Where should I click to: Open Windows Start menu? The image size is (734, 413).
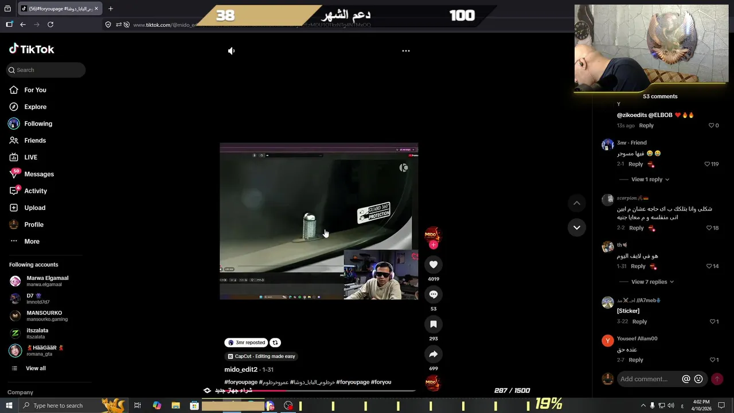[x=9, y=406]
